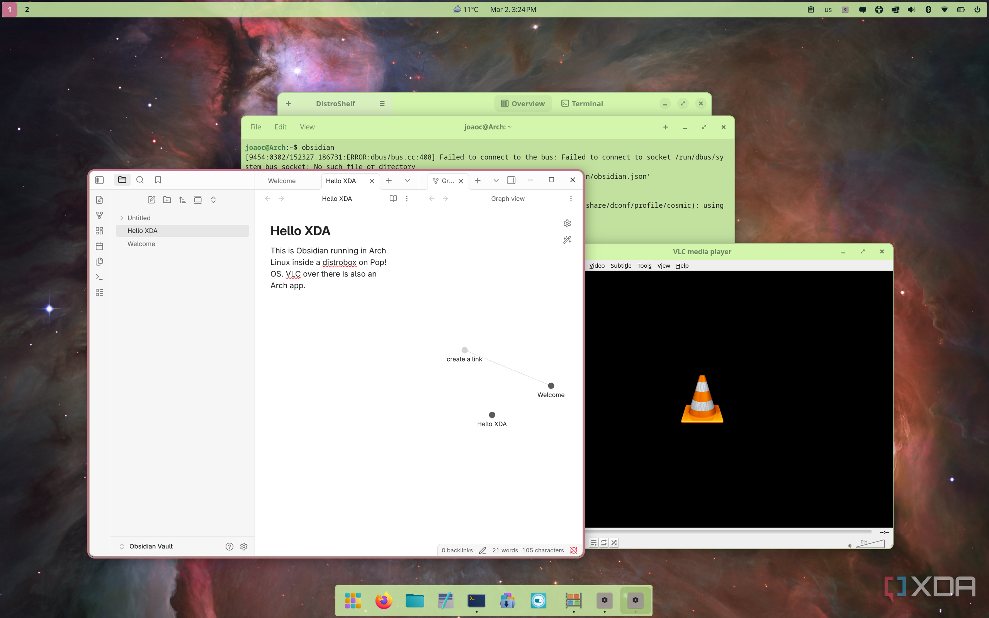The image size is (989, 618).
Task: Open today's daily note icon
Action: 99,246
